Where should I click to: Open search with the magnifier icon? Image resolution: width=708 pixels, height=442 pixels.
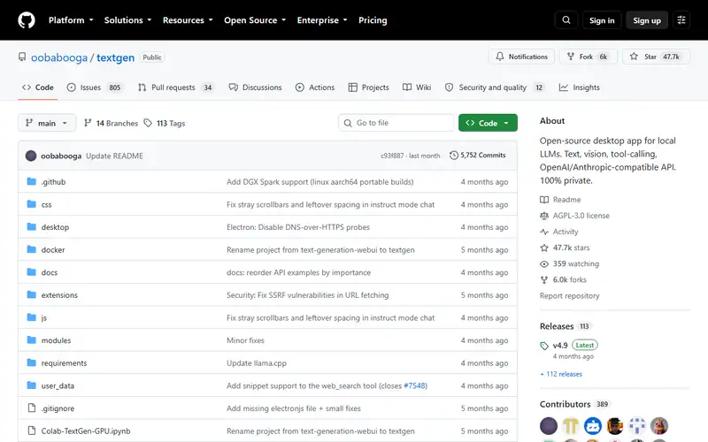pyautogui.click(x=566, y=20)
